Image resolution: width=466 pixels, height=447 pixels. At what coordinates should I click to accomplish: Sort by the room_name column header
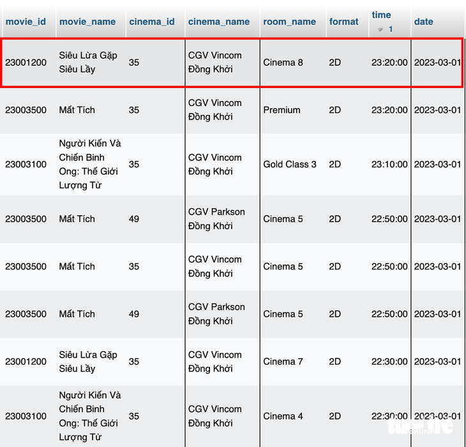tap(289, 22)
